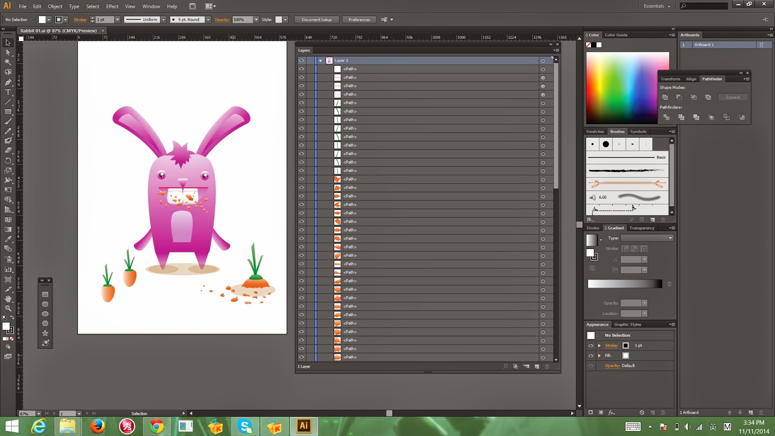
Task: Select the Paintbrush tool
Action: 8,121
